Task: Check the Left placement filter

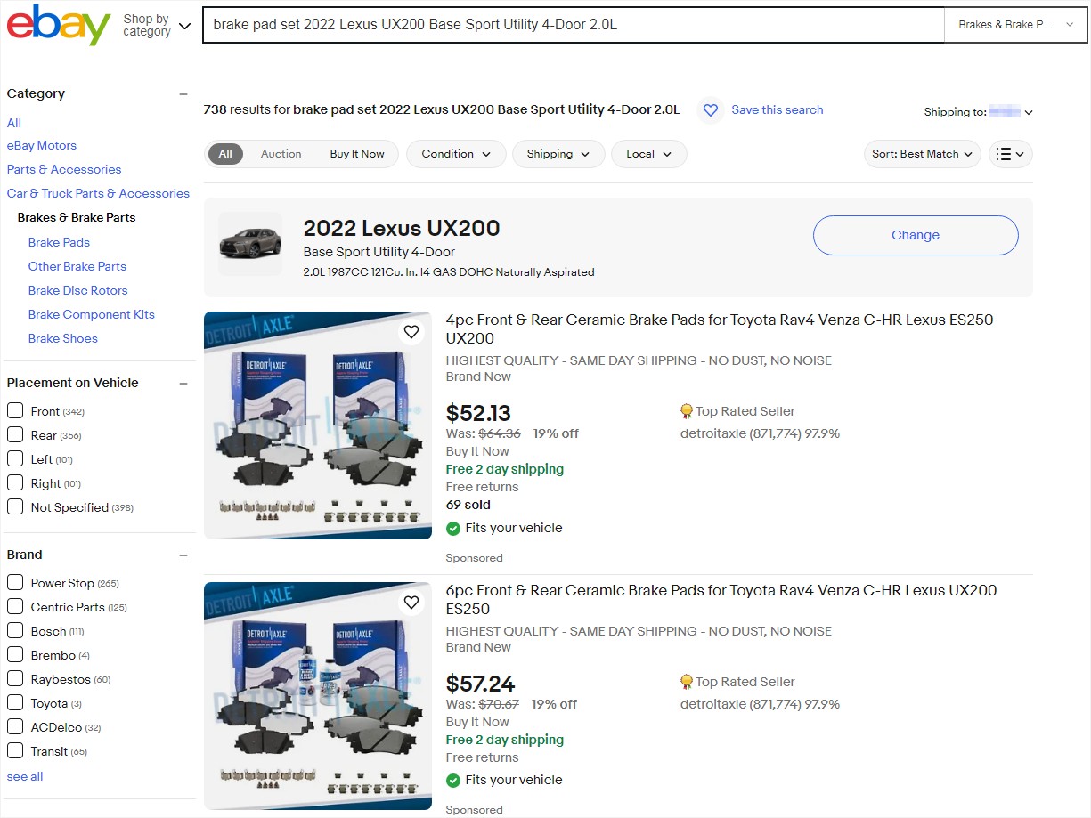Action: click(x=15, y=458)
